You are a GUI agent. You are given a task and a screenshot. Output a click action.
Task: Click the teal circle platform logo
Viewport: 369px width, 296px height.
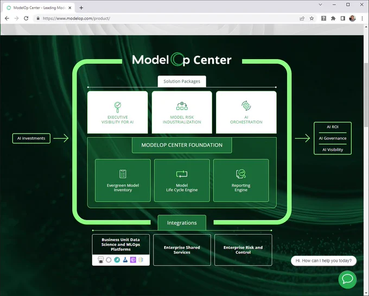[x=117, y=260]
